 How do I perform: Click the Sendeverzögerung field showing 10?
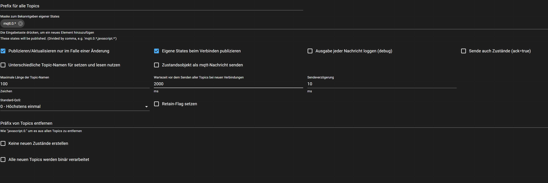click(381, 84)
